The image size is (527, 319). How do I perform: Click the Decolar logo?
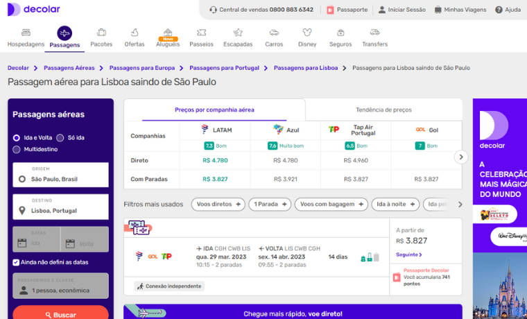33,10
